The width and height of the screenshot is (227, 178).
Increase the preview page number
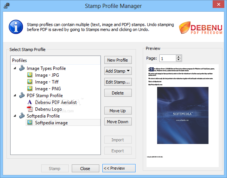tap(179, 57)
